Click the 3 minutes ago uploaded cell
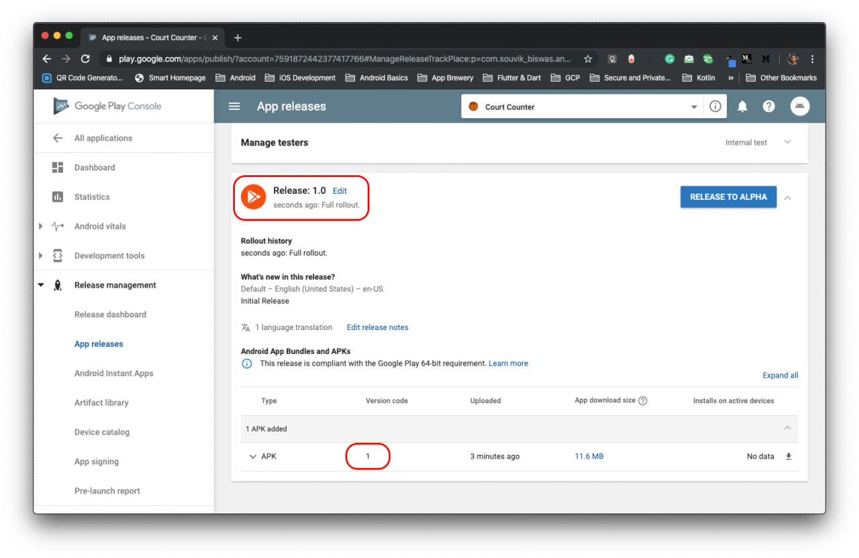The image size is (859, 558). pos(495,457)
